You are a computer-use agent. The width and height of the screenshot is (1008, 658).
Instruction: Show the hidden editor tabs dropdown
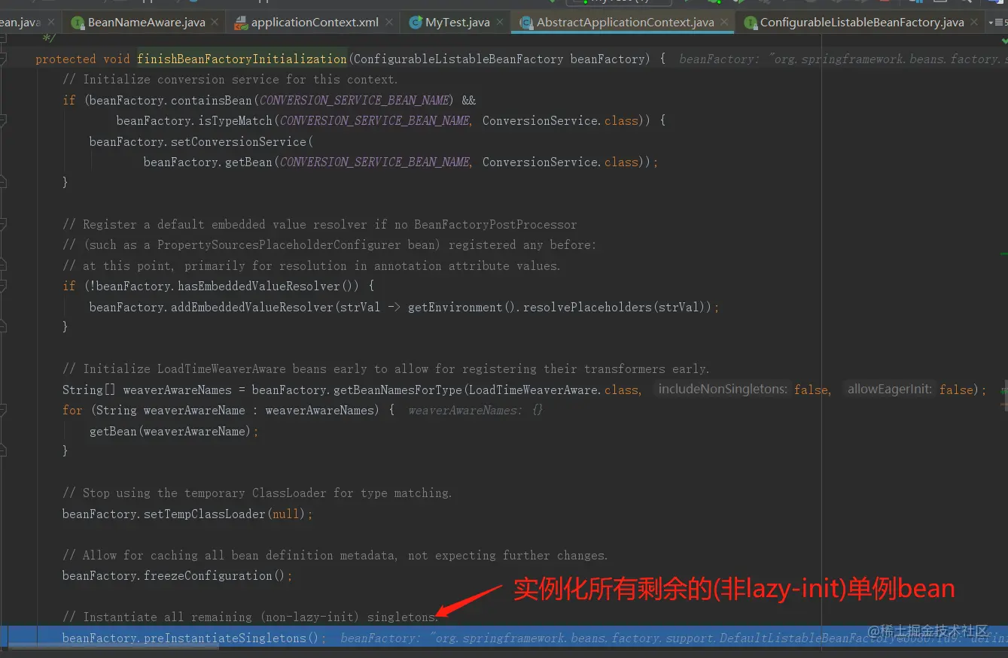[996, 23]
